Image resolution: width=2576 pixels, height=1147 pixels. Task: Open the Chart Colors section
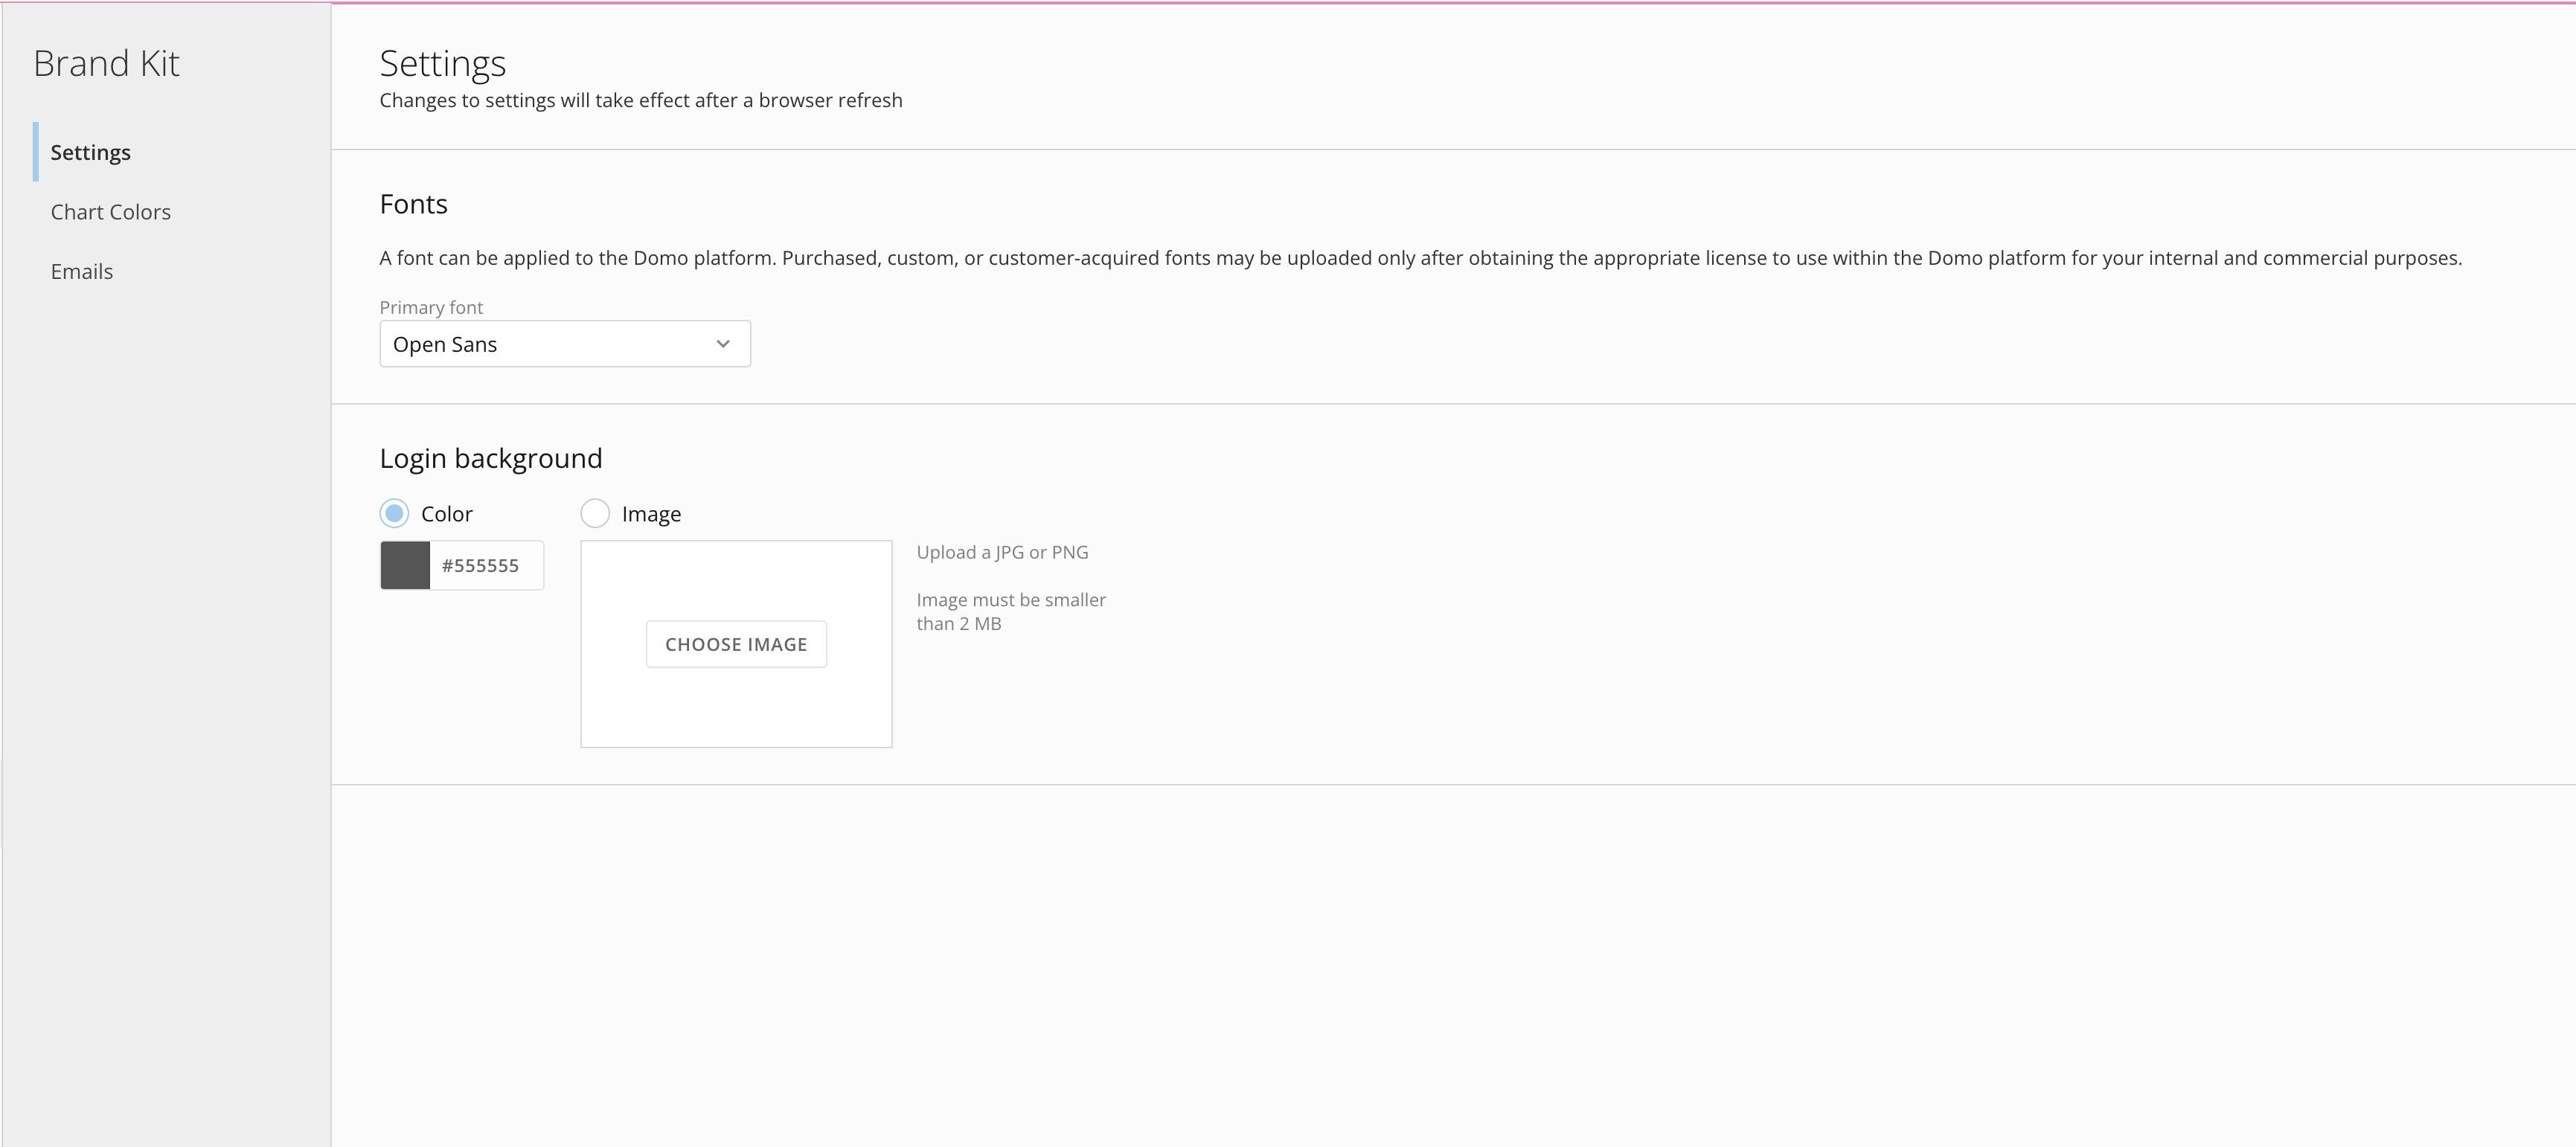tap(110, 211)
